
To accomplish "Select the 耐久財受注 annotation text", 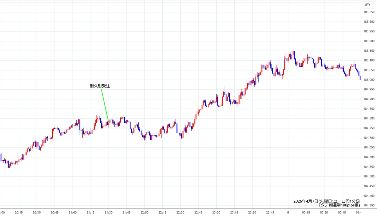I will point(100,86).
